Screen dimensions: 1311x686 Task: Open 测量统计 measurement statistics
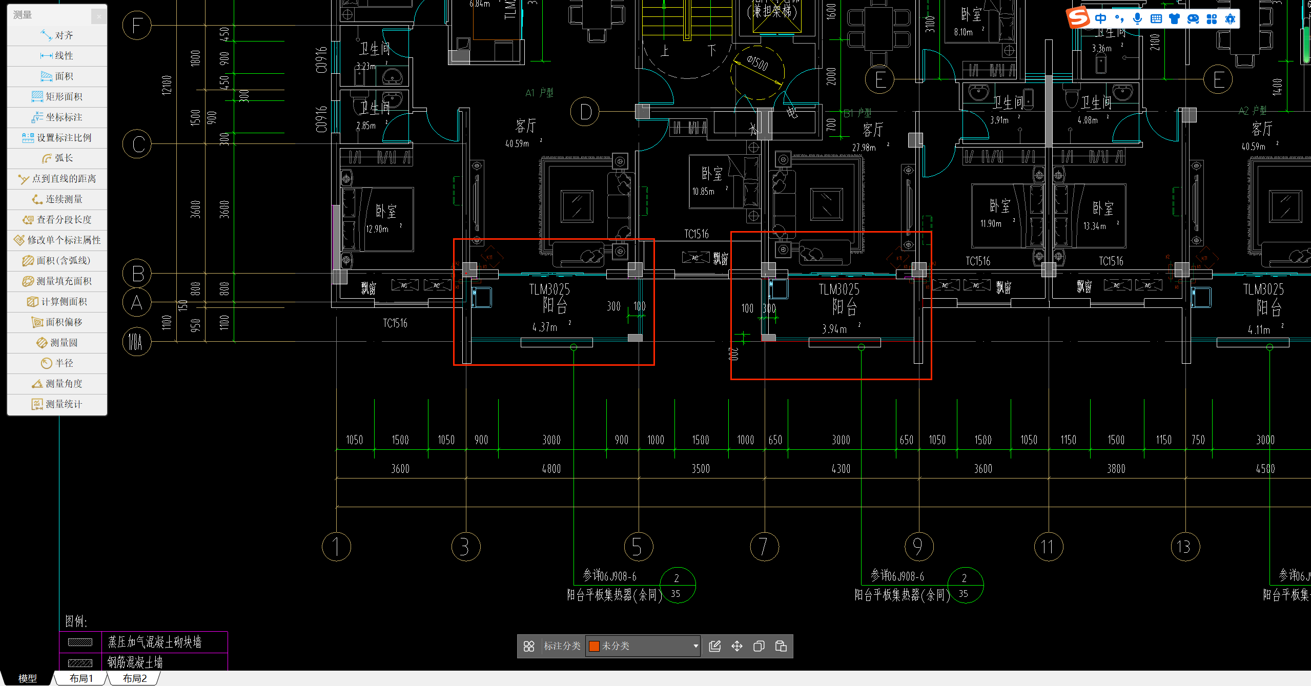[57, 404]
